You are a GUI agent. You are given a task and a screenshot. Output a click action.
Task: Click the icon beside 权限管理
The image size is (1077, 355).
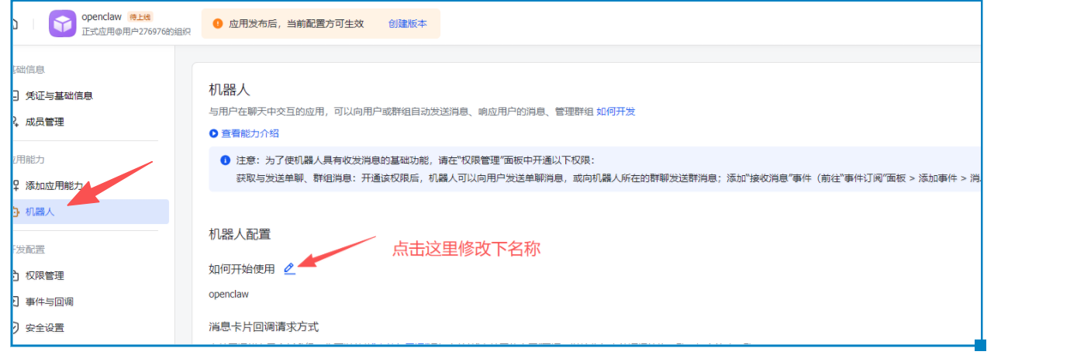click(15, 275)
